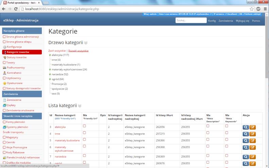Select the Portal sprzedażowy browser tab
The width and height of the screenshot is (269, 168).
coord(21,3)
